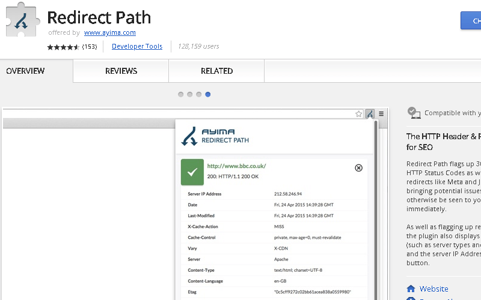The height and width of the screenshot is (300, 481).
Task: Click the Redirect Path toolbar icon in screenshot
Action: point(370,114)
